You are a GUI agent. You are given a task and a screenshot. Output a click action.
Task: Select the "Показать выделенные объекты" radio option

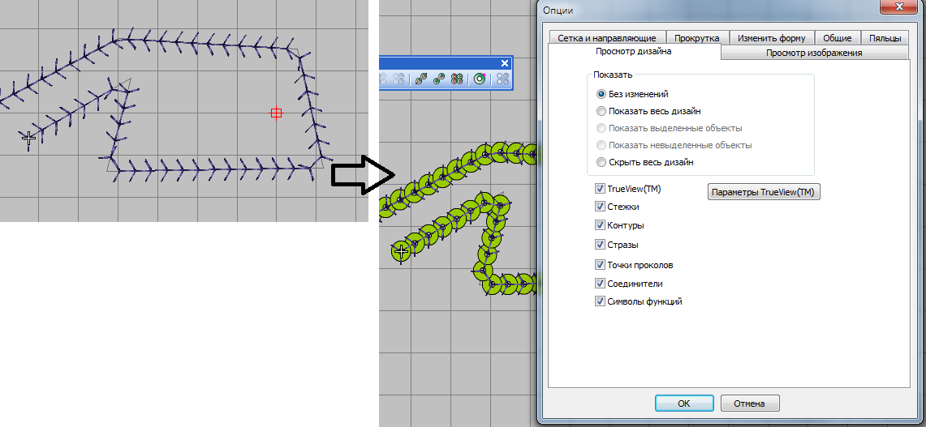[601, 128]
